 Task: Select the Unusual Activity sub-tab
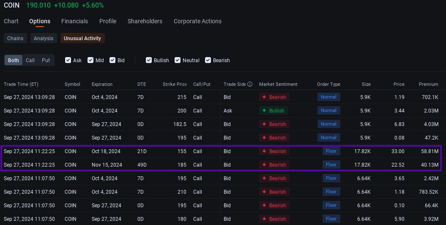(82, 38)
